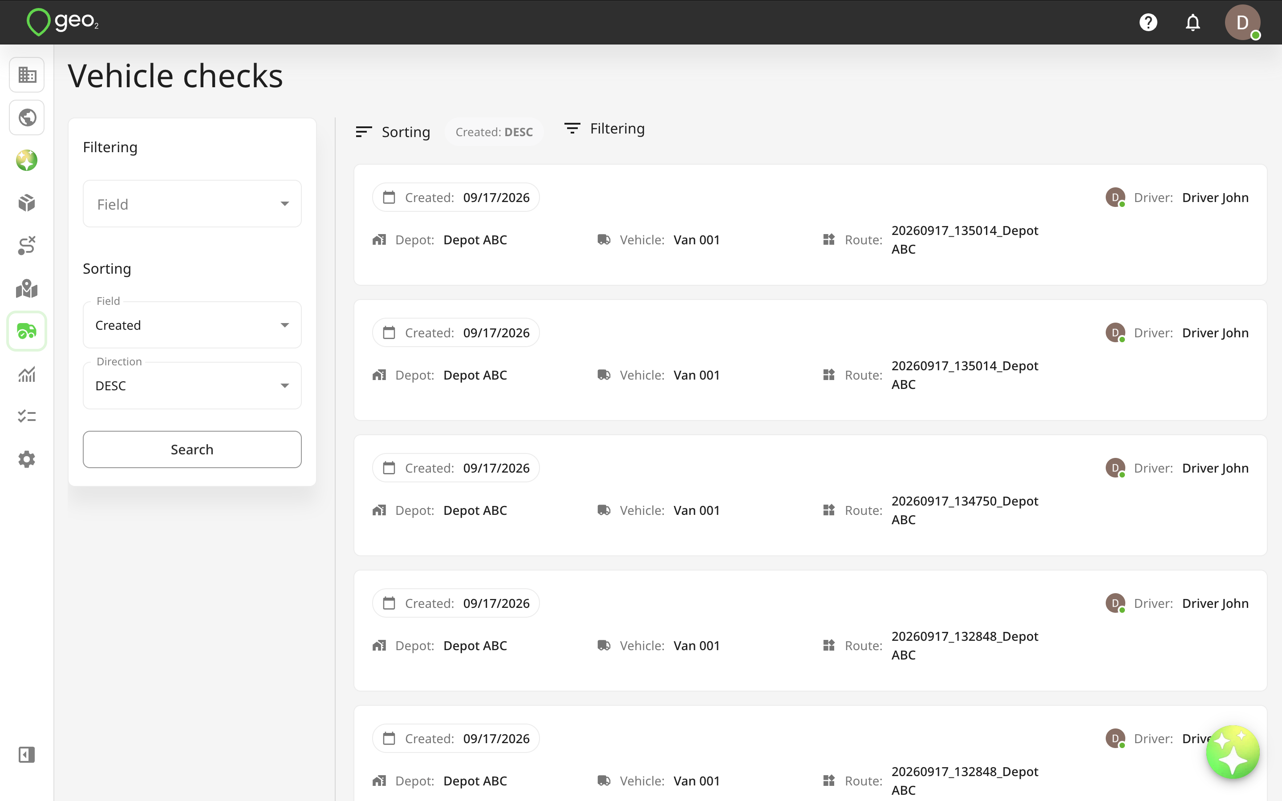This screenshot has width=1282, height=801.
Task: Click the Search button
Action: 192,449
